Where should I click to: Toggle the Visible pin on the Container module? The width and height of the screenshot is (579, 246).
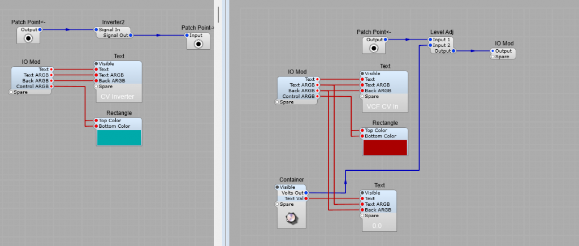[x=278, y=187]
